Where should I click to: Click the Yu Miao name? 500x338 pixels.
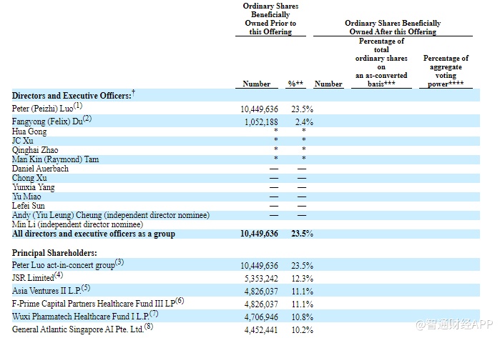(x=26, y=197)
